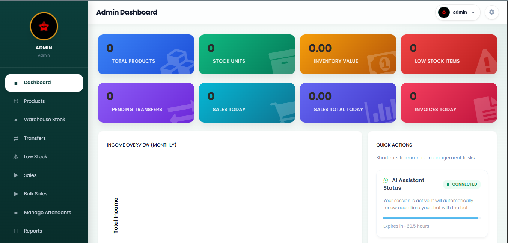Click the ADMIN name under sidebar avatar

(44, 48)
